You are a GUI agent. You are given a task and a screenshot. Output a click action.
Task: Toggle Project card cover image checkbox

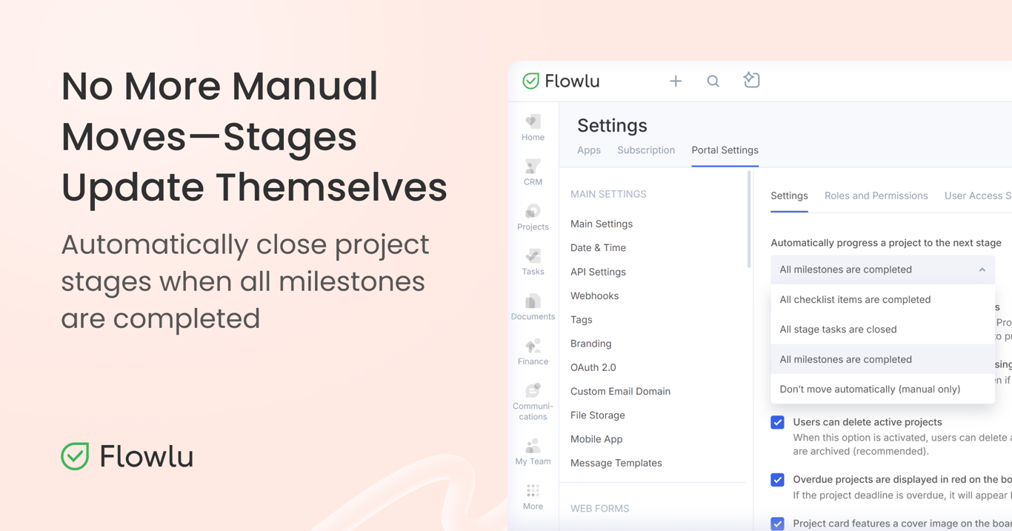coord(777,524)
